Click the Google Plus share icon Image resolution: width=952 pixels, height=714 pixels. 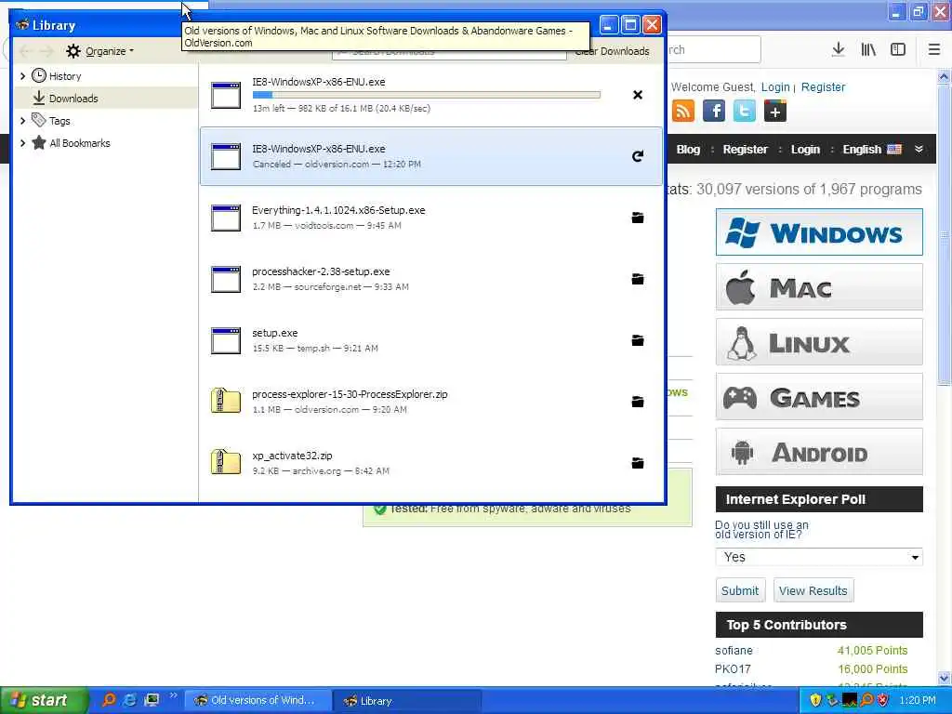tap(775, 112)
